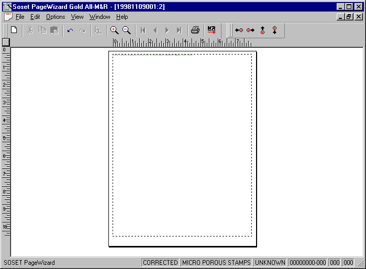Click the blank page canvas area
This screenshot has width=366, height=269.
pos(182,147)
